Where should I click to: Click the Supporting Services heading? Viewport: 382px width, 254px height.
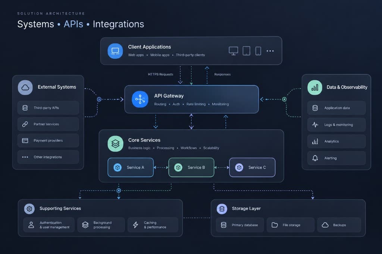pyautogui.click(x=60, y=209)
